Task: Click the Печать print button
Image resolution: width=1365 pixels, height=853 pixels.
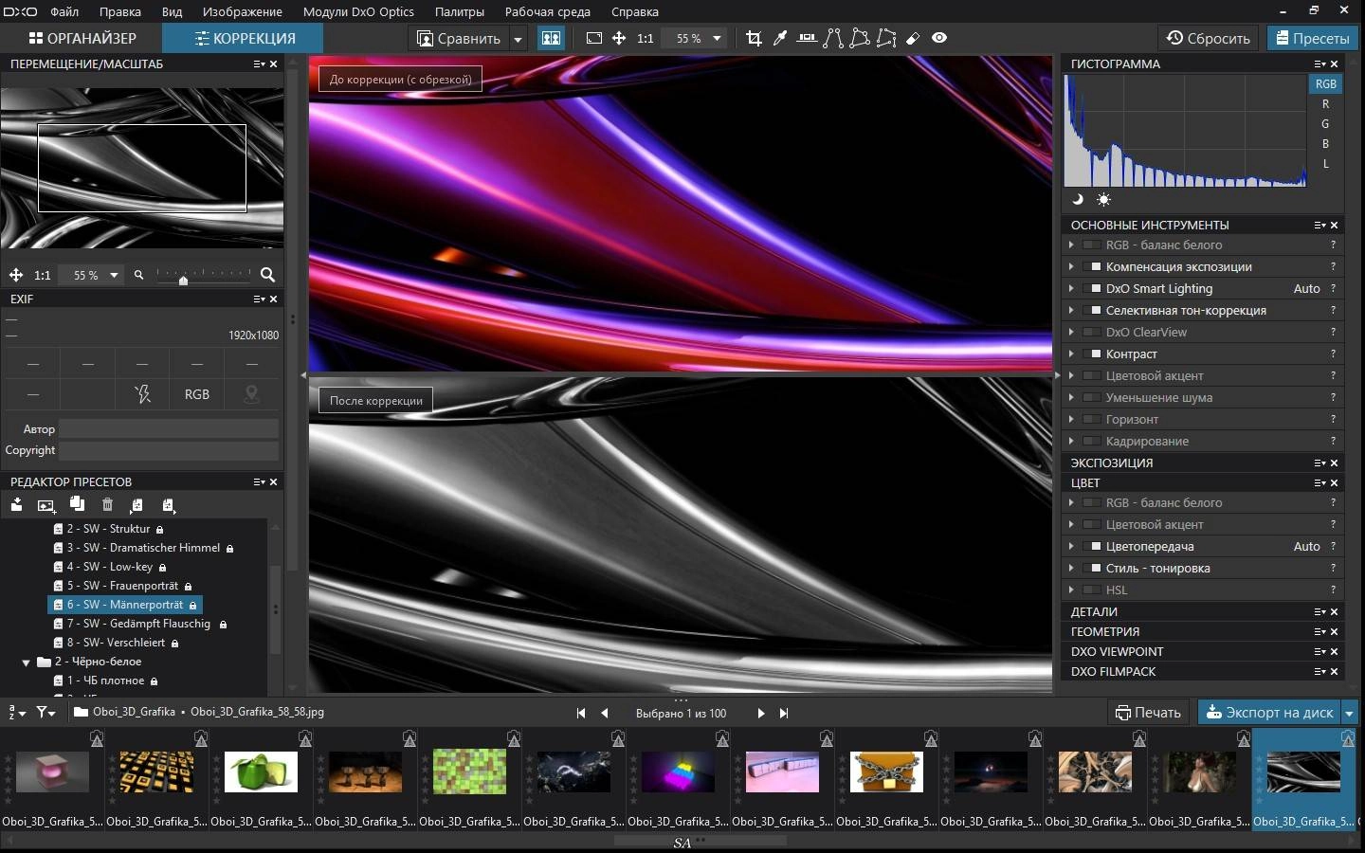Action: (1149, 712)
